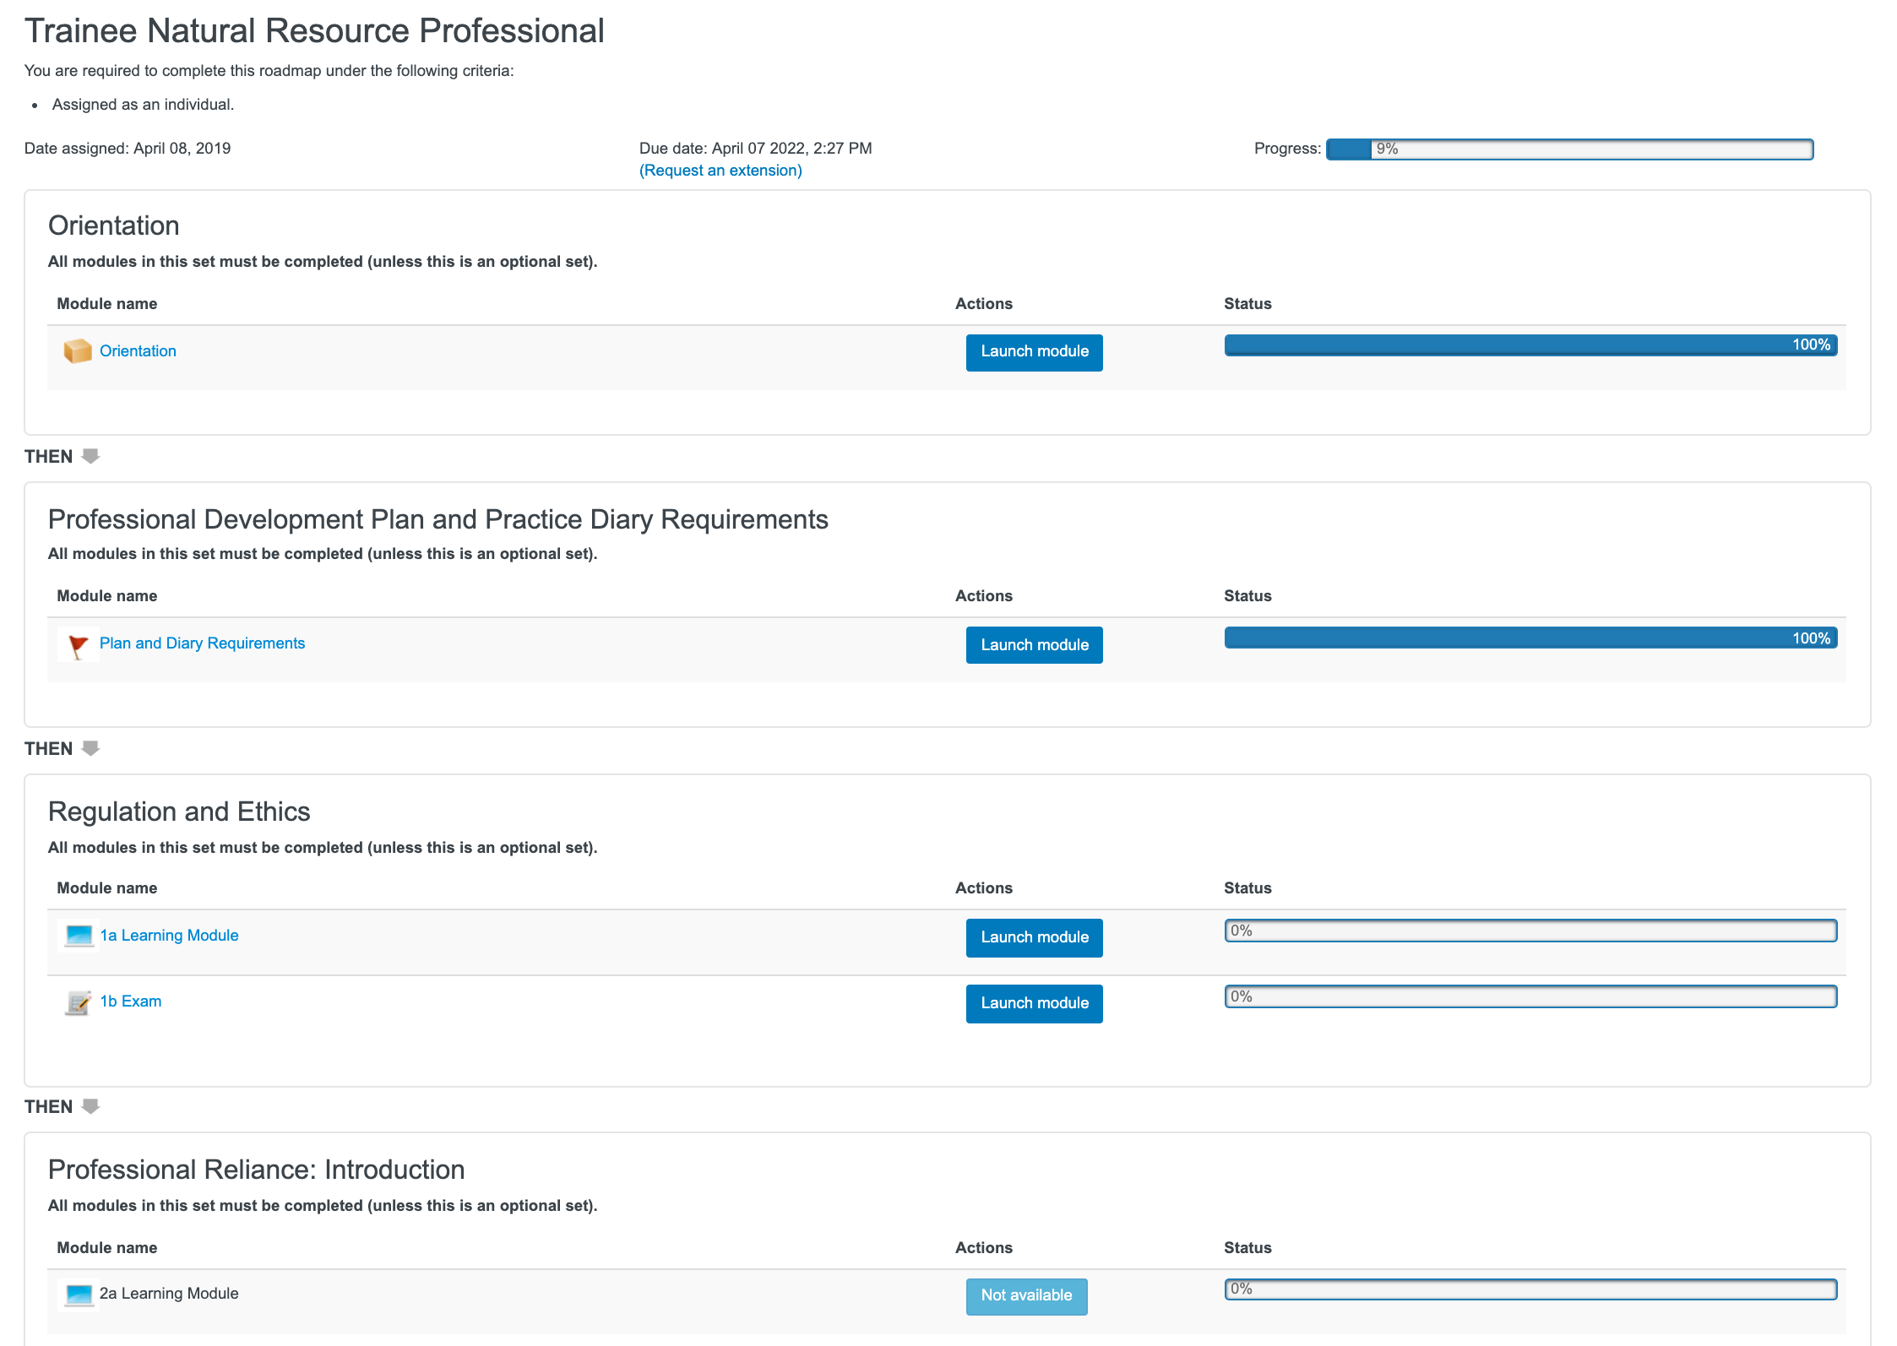Viewport: 1897px width, 1346px height.
Task: Launch the Orientation module
Action: coord(1034,352)
